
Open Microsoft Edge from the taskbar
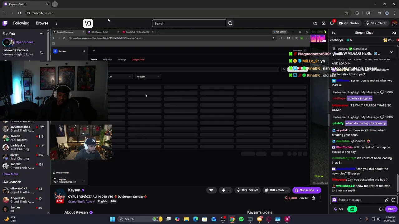click(195, 219)
